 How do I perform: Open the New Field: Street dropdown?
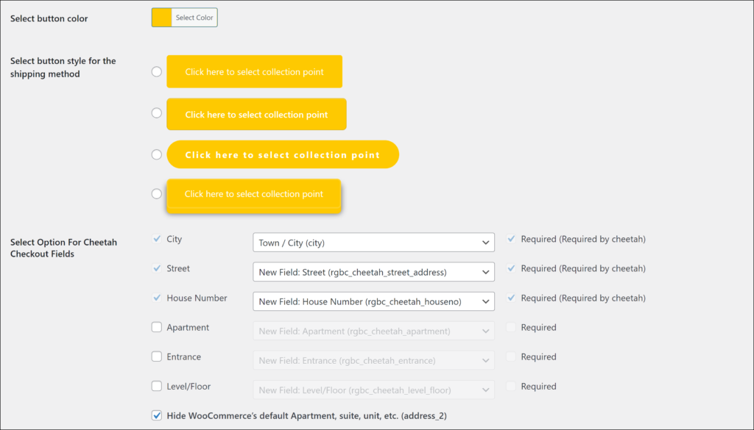373,272
